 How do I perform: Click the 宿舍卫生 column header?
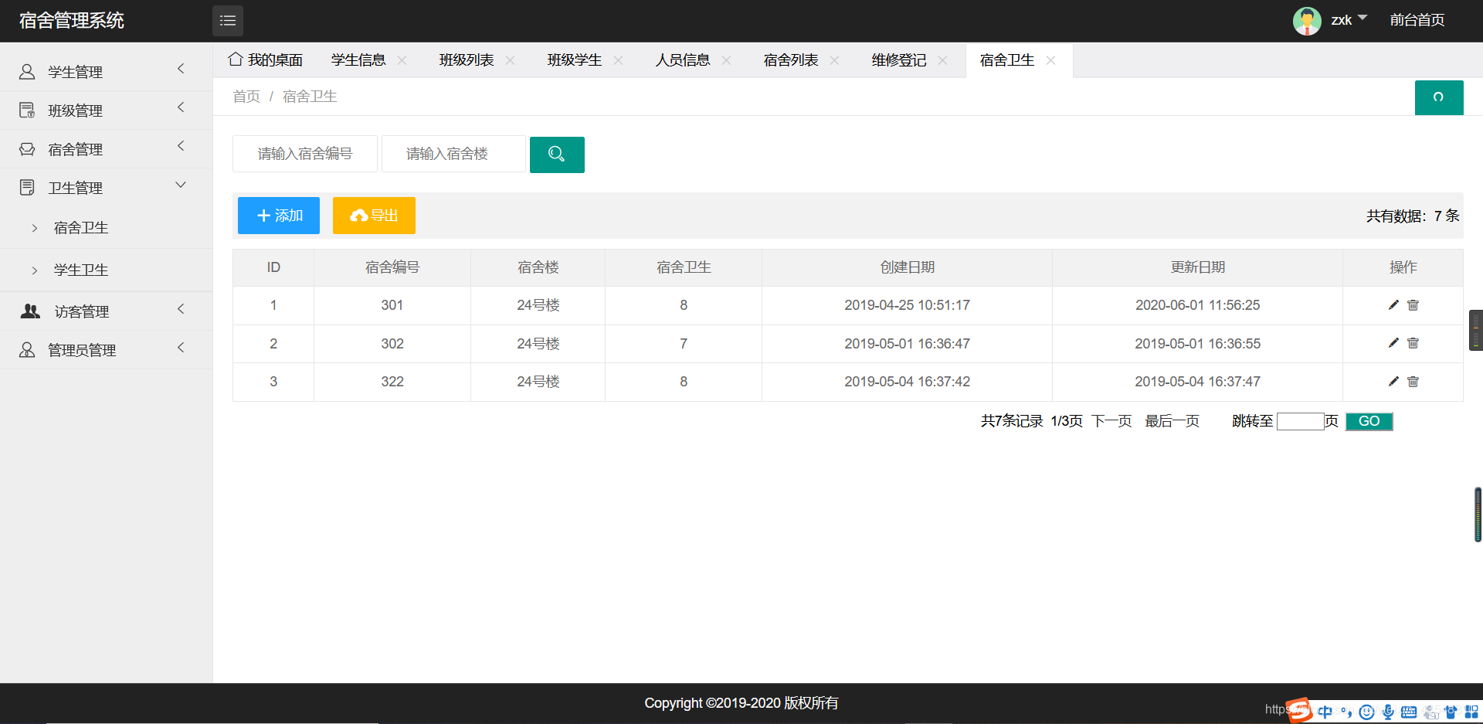[684, 267]
